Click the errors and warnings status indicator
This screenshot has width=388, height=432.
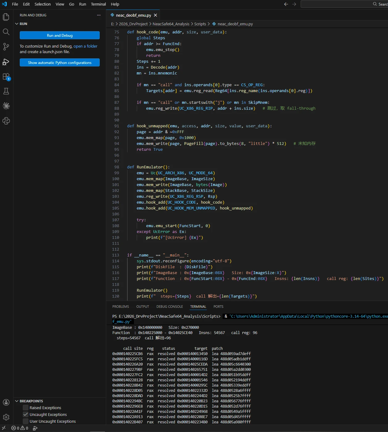tap(20, 428)
